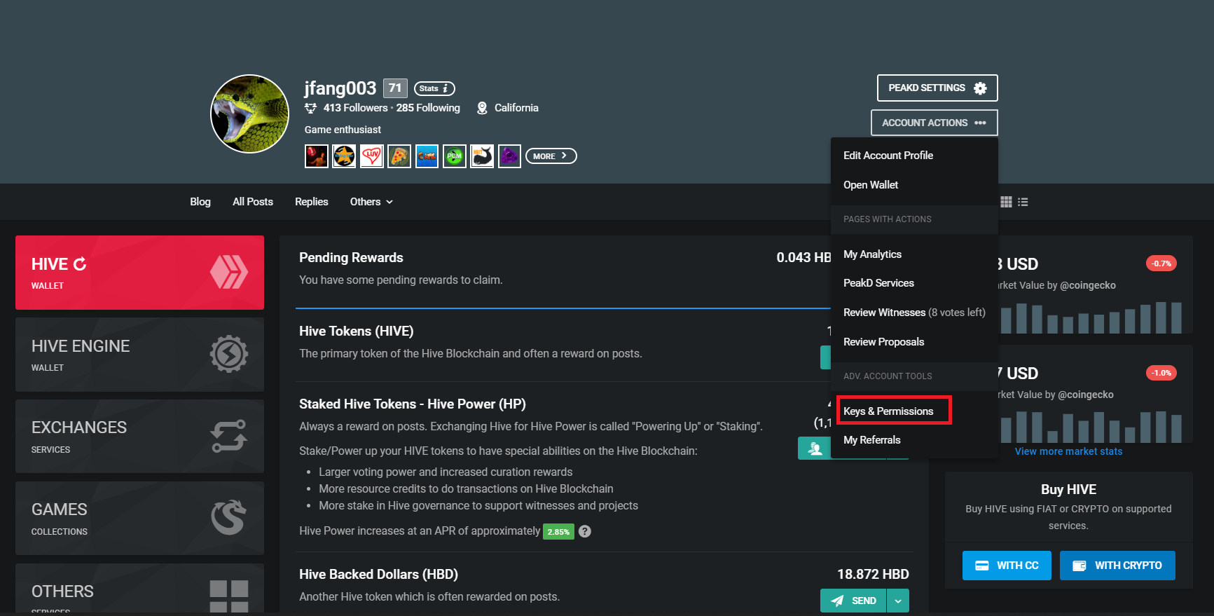Click the APR help question mark icon

tap(585, 531)
